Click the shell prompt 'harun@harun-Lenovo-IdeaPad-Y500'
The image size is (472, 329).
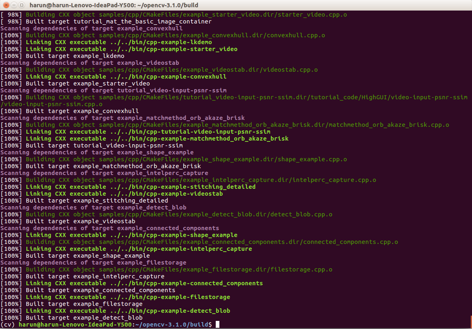[x=75, y=325]
